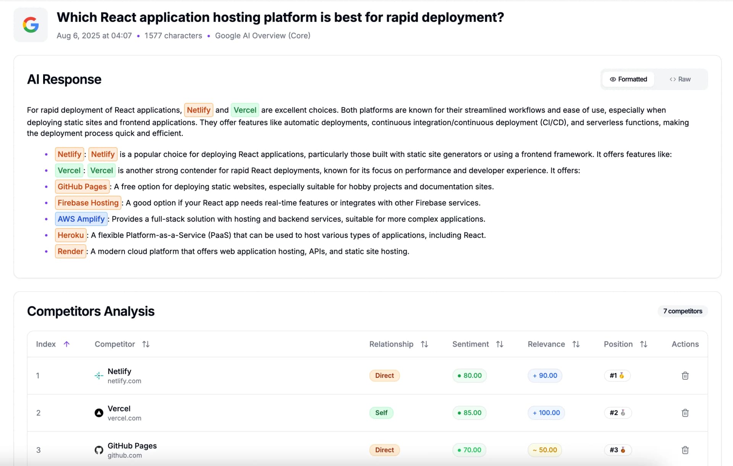Click the medal icon beside Netlify's #1 position
This screenshot has width=733, height=466.
coord(622,376)
